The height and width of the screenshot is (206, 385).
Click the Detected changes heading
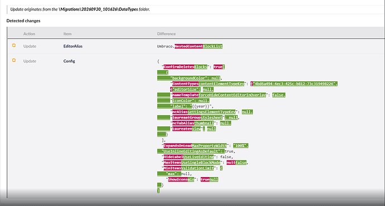[23, 21]
